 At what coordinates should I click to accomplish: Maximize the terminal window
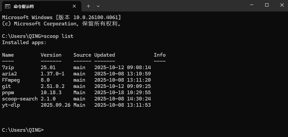(267, 5)
